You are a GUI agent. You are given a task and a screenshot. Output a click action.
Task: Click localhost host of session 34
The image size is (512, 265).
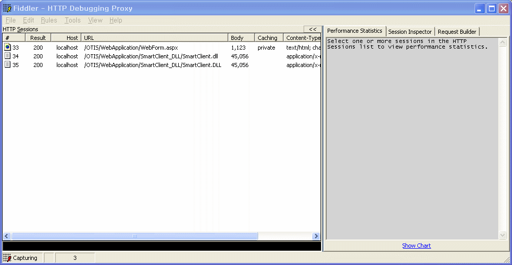click(67, 56)
